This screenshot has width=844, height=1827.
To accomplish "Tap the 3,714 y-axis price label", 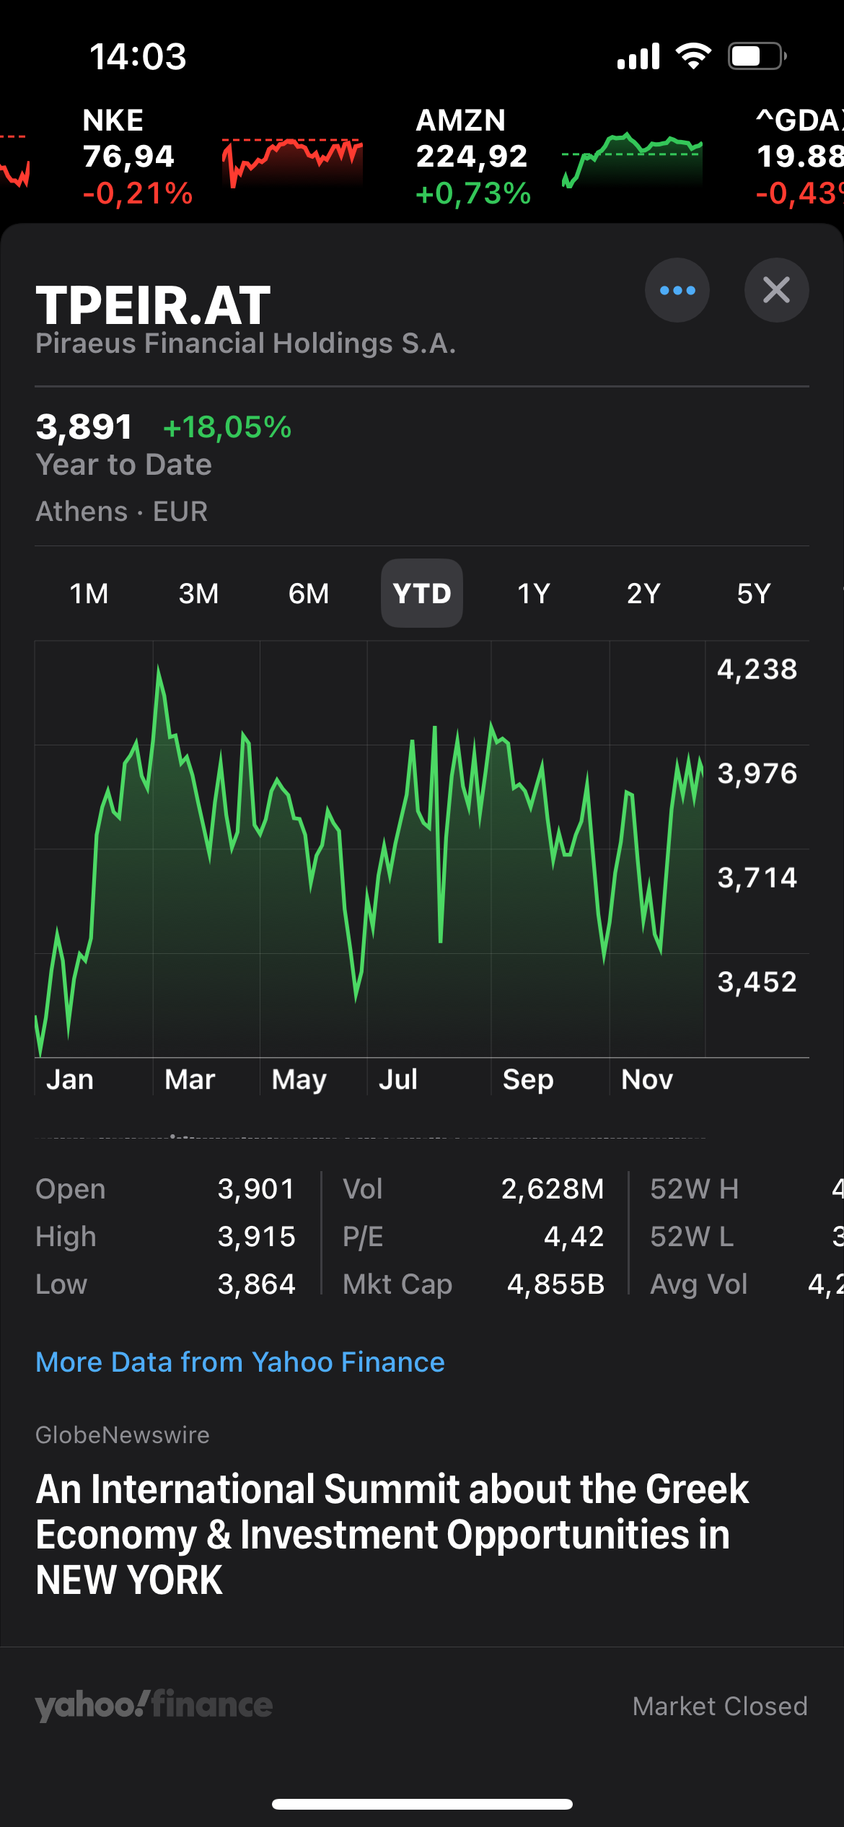I will pyautogui.click(x=757, y=878).
